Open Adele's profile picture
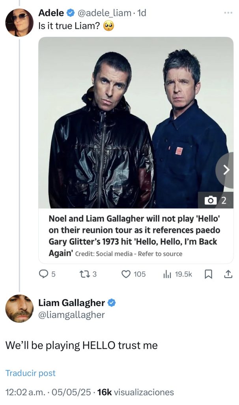Screen dimensions: 239x405 (19, 22)
